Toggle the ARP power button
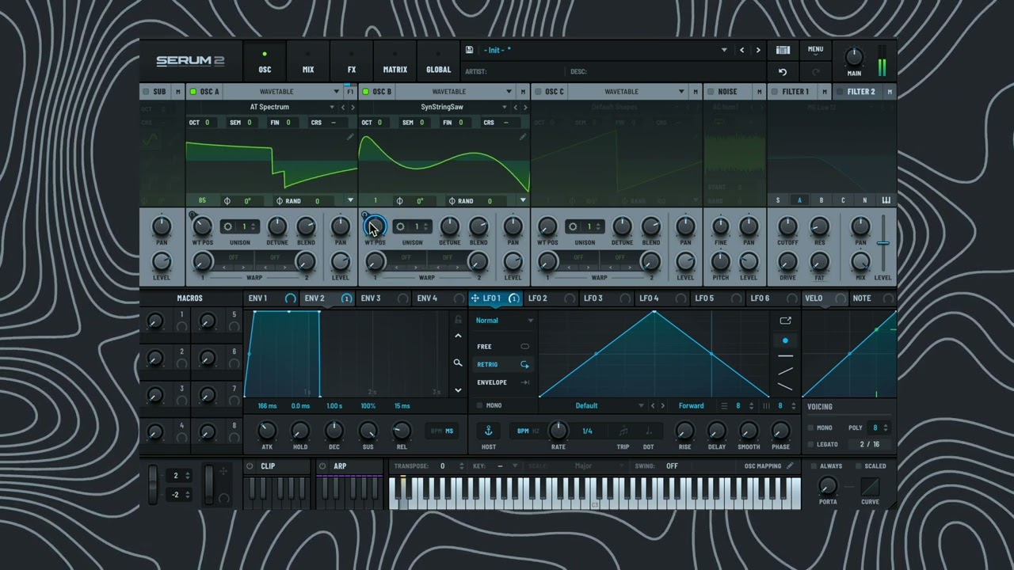This screenshot has height=570, width=1014. click(x=322, y=466)
